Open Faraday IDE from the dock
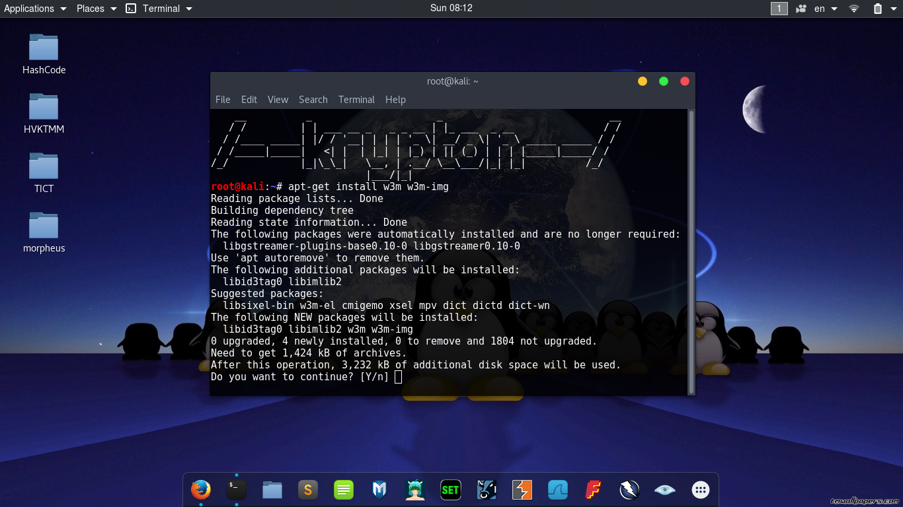Screen dimensions: 903x507 (594, 490)
